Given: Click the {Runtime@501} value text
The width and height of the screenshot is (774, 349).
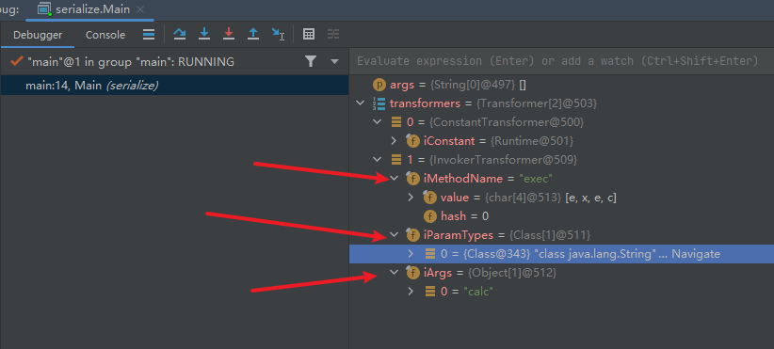Looking at the screenshot, I should [x=531, y=141].
